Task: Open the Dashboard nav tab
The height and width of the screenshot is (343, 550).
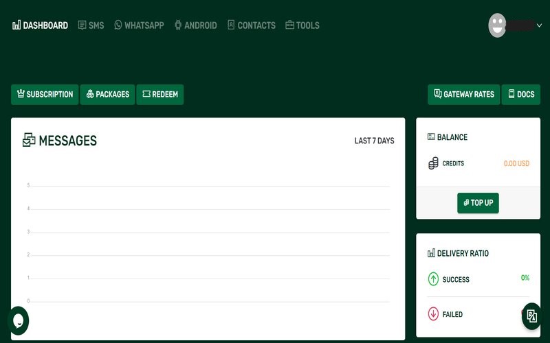Action: [x=41, y=25]
